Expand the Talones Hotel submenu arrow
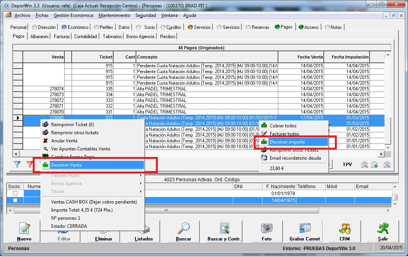 tap(140, 175)
